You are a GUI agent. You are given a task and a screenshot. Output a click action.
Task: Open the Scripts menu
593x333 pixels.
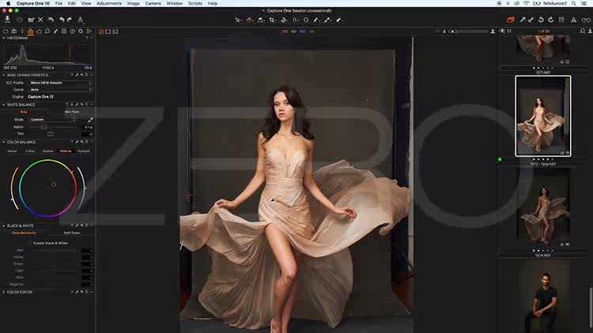[195, 3]
